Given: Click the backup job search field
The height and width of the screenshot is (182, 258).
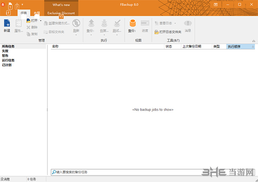Looking at the screenshot, I should click(153, 172).
